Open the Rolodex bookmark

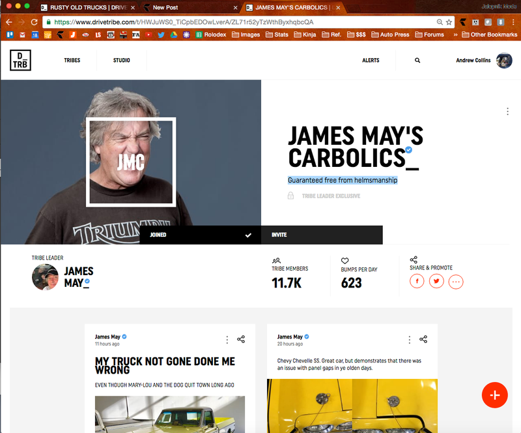[x=211, y=35]
